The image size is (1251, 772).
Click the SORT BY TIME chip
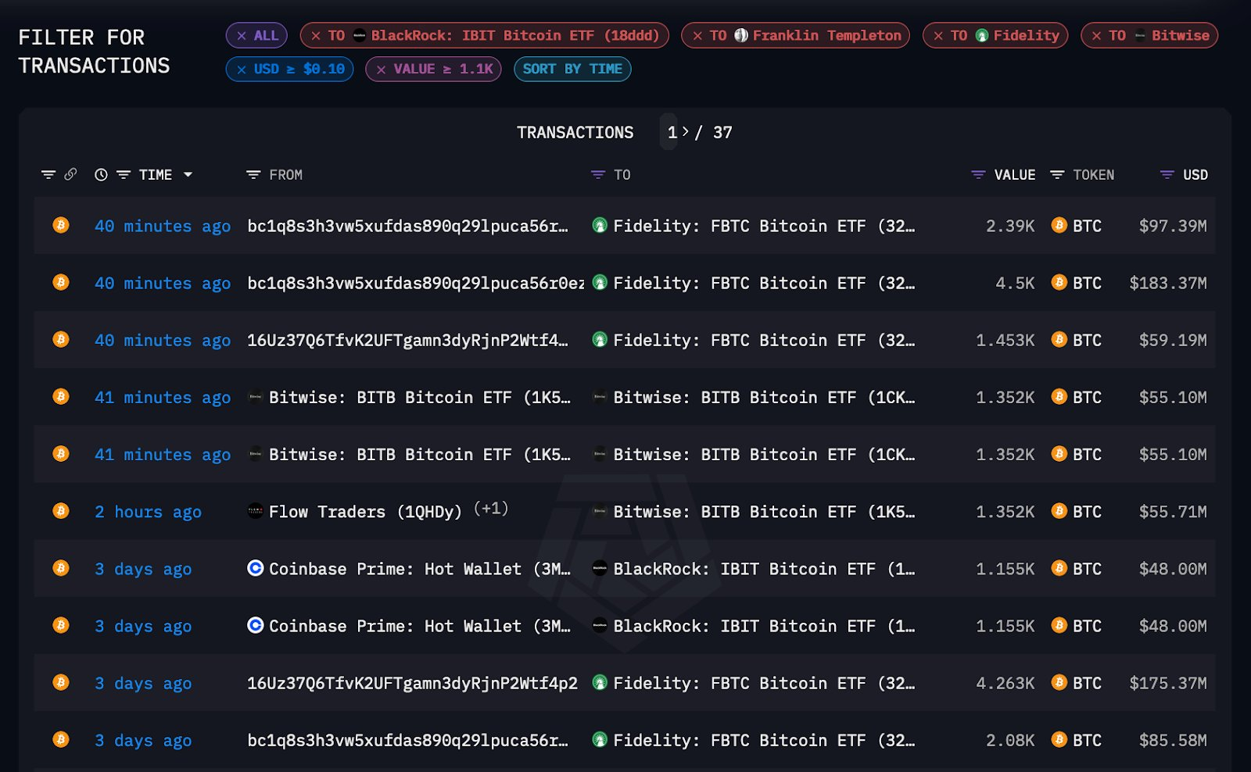coord(572,69)
